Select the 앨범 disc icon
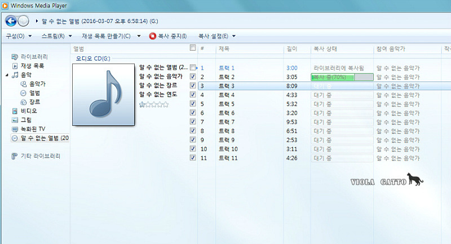Screen dimensions: 451x244 [23, 93]
